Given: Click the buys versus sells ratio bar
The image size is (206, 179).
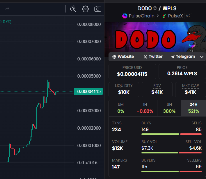Looking at the screenshot, I should tap(171, 134).
